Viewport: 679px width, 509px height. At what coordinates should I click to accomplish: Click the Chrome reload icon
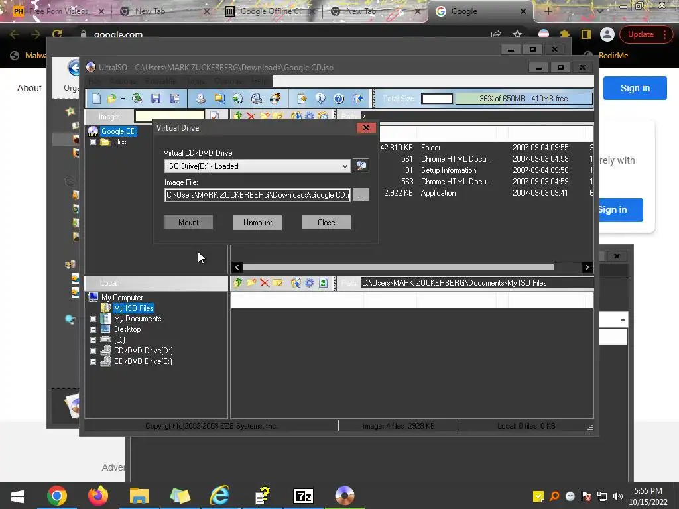[x=57, y=34]
